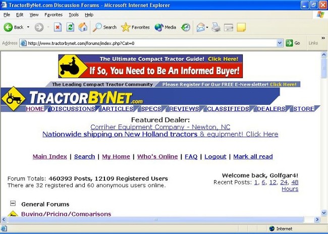This screenshot has height=234, width=328.
Task: Select the STORE navigation tab
Action: pos(303,109)
